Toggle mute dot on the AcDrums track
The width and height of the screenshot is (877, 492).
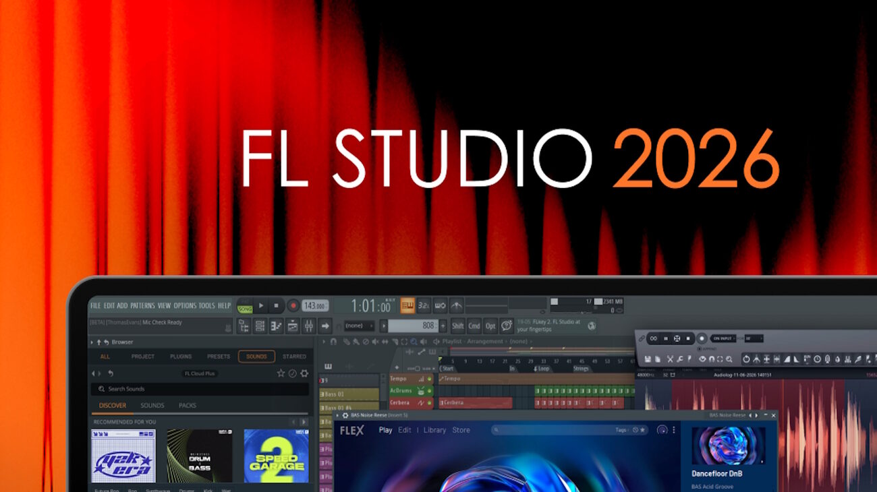[430, 391]
